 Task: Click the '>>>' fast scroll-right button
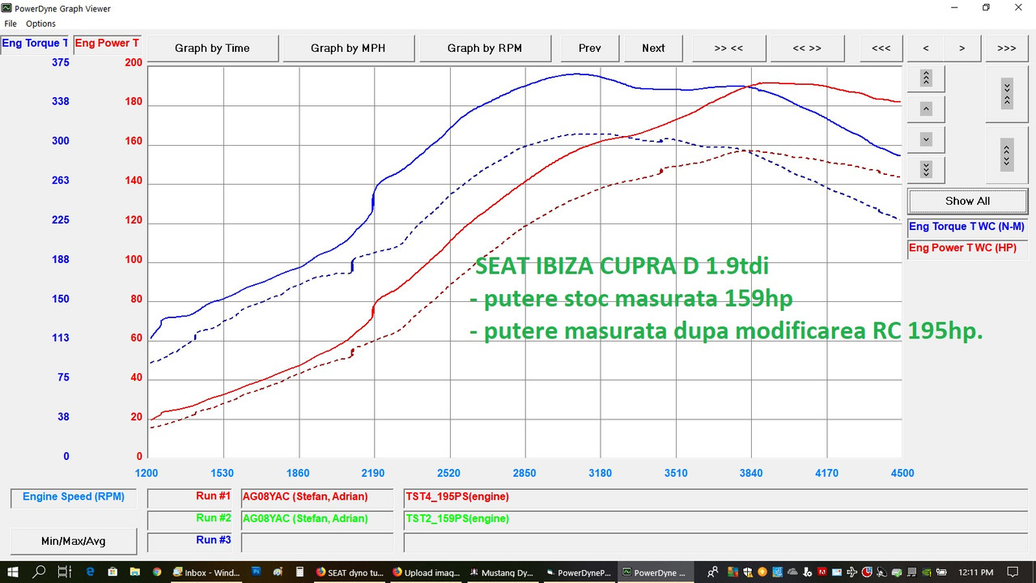click(1007, 48)
